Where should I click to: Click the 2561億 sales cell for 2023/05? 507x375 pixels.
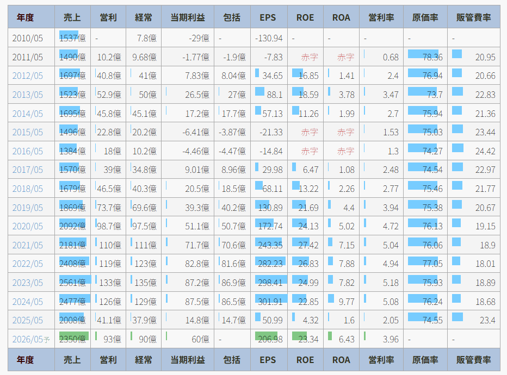(x=73, y=283)
